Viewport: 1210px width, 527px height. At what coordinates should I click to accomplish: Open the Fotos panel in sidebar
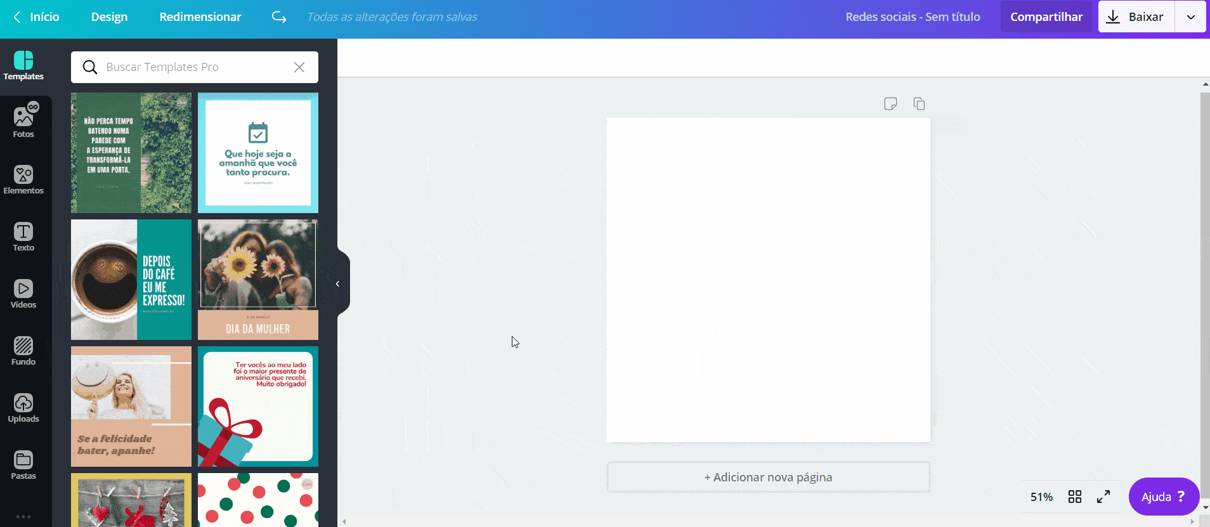pyautogui.click(x=23, y=122)
